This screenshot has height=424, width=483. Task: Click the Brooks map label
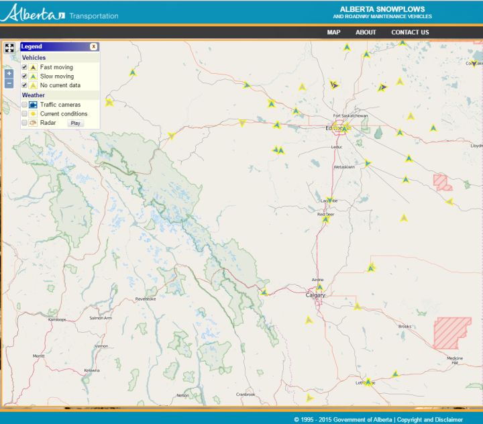tap(405, 326)
